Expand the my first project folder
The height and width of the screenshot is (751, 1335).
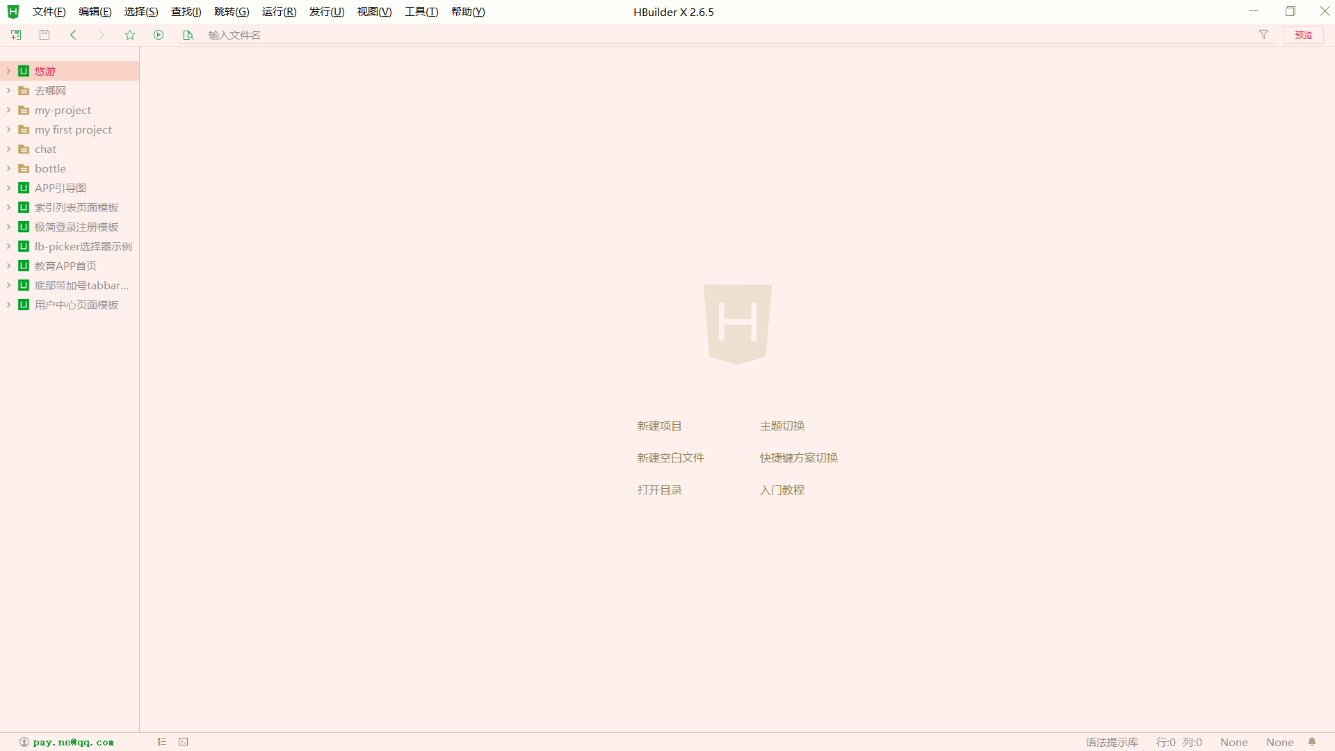point(8,129)
